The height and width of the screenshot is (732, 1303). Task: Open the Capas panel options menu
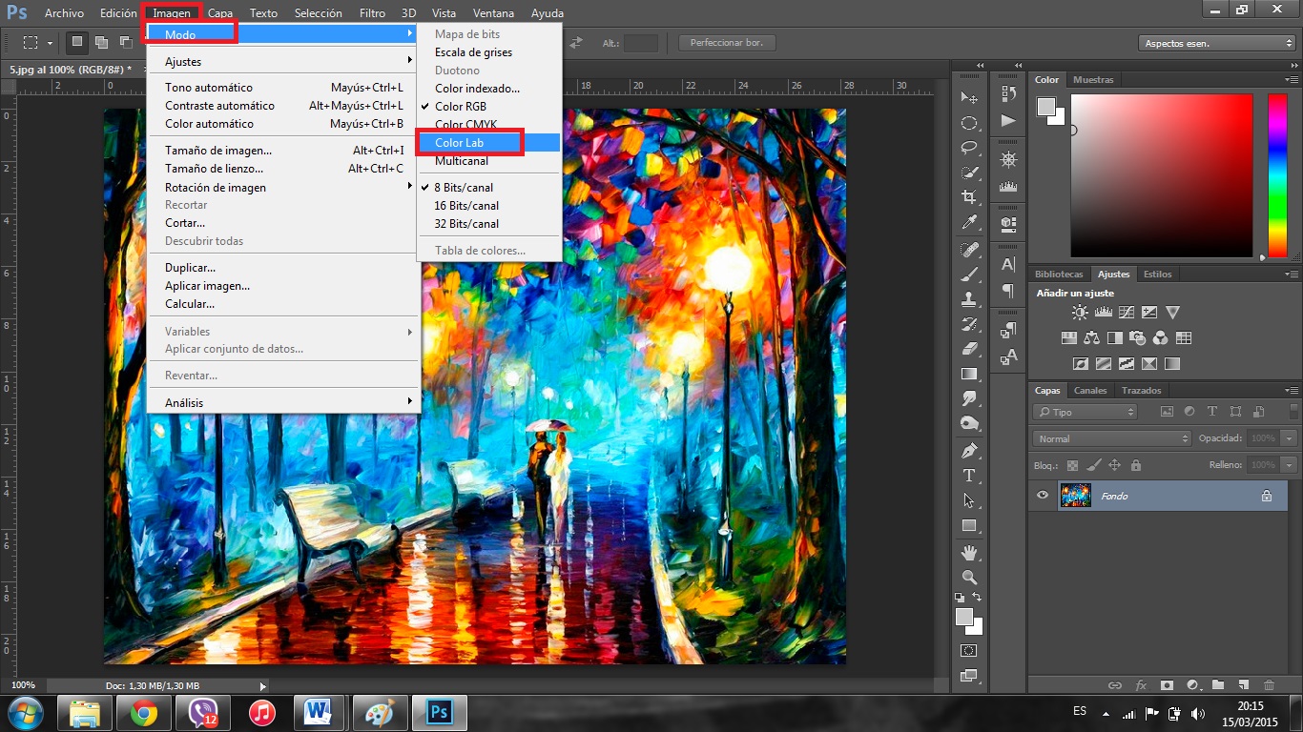pos(1292,391)
